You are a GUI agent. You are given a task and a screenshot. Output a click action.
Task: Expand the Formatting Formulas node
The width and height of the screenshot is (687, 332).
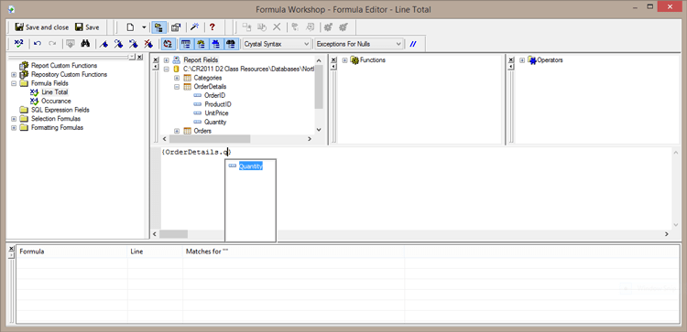point(14,128)
